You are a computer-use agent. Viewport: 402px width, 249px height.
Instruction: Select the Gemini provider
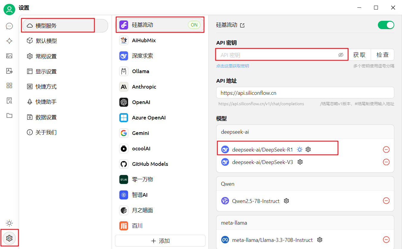click(160, 133)
